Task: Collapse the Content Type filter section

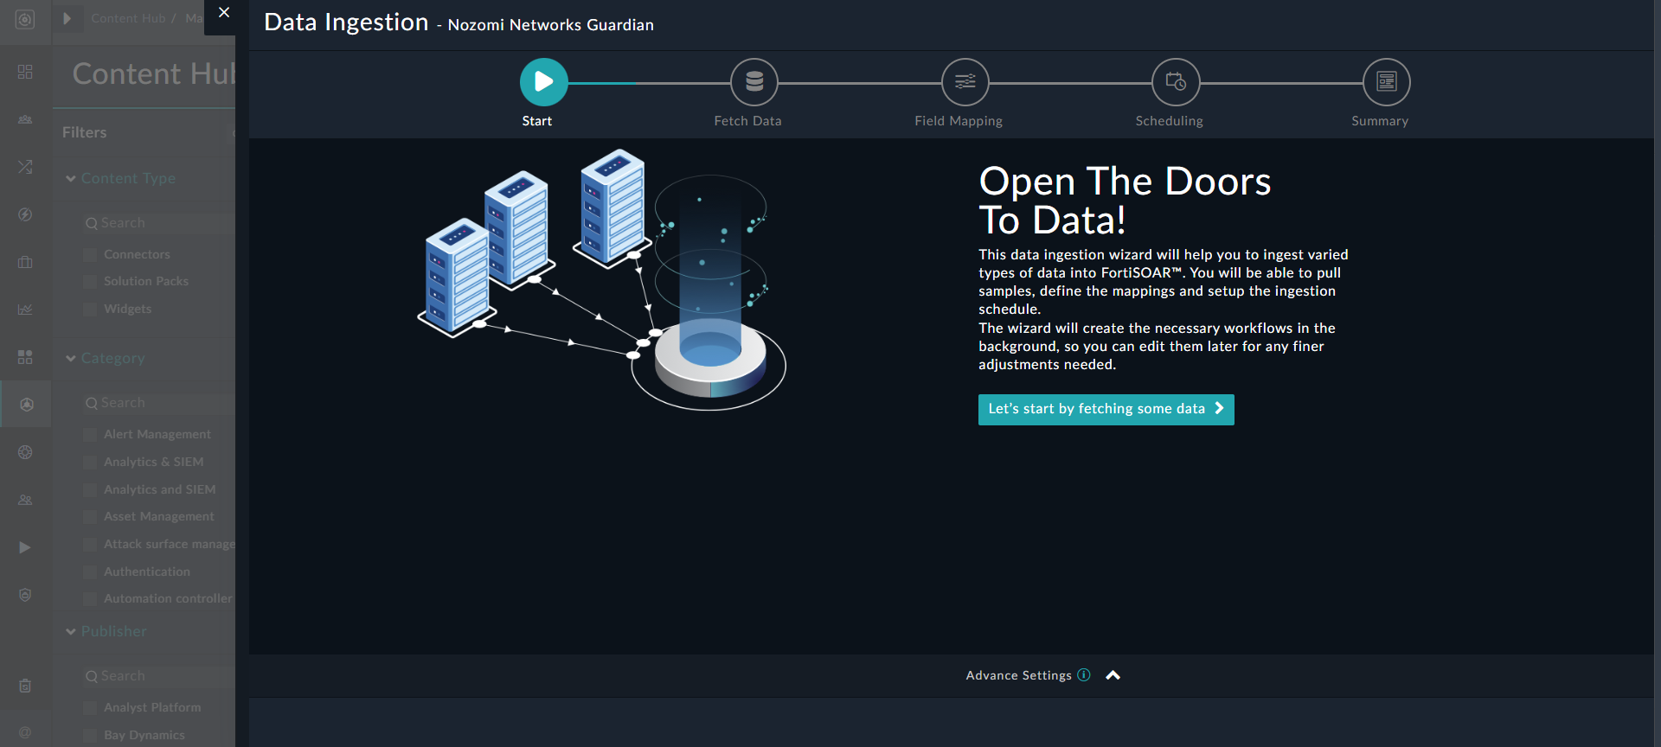Action: click(x=71, y=179)
